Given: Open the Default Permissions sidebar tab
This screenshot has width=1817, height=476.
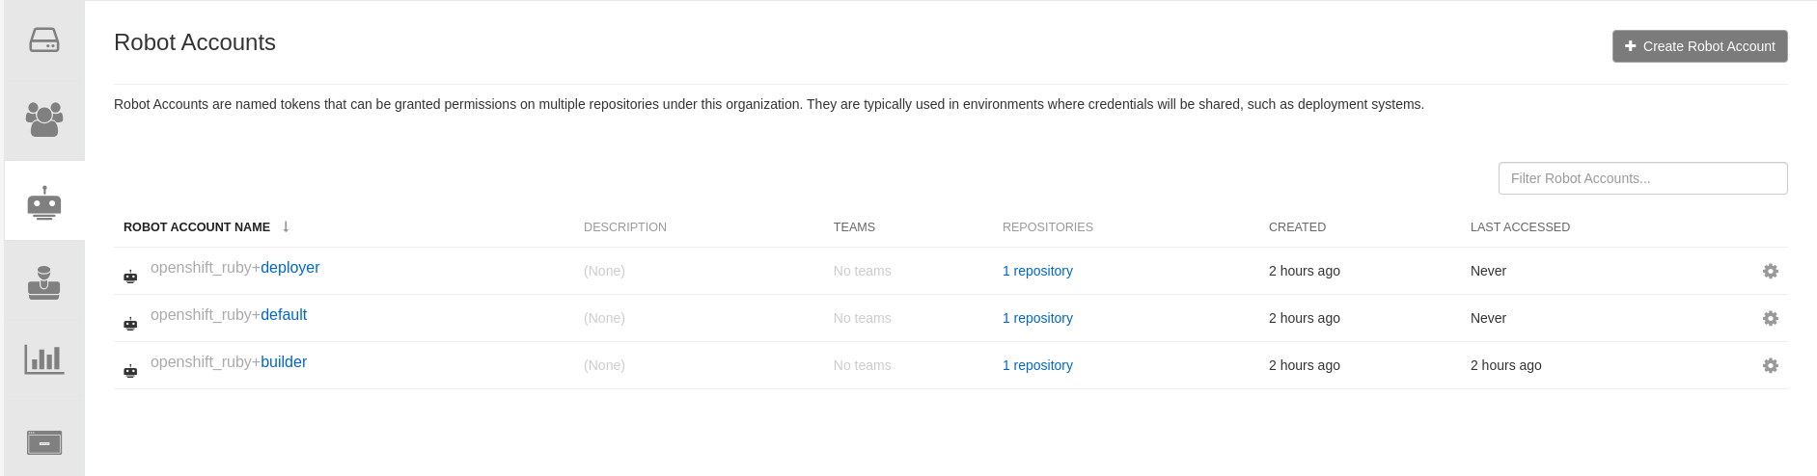Looking at the screenshot, I should coord(44,282).
